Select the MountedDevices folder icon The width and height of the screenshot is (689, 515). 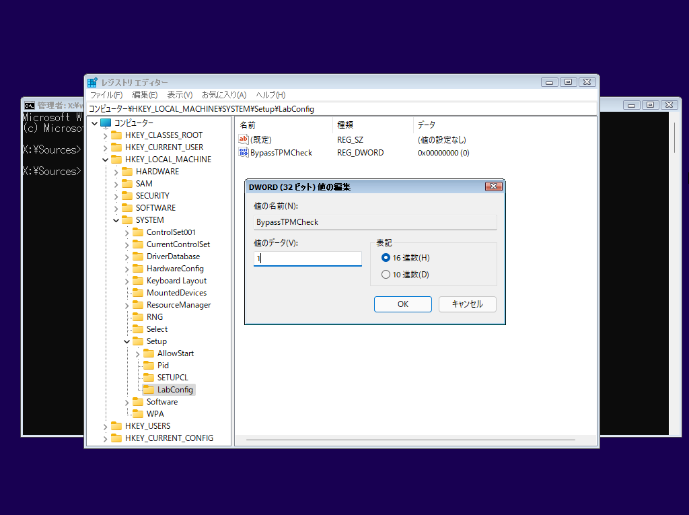(x=138, y=293)
